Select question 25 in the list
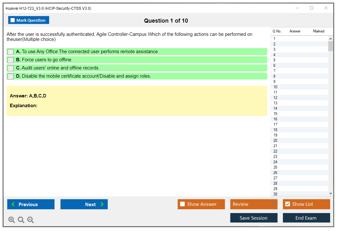Screen dimensions: 338x231 275,167
